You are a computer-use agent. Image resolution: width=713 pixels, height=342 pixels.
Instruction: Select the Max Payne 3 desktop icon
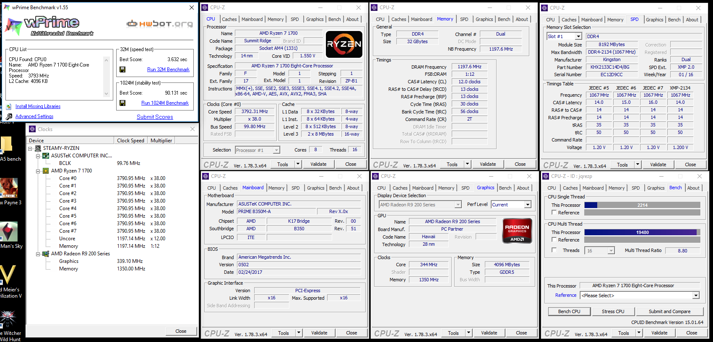click(9, 192)
